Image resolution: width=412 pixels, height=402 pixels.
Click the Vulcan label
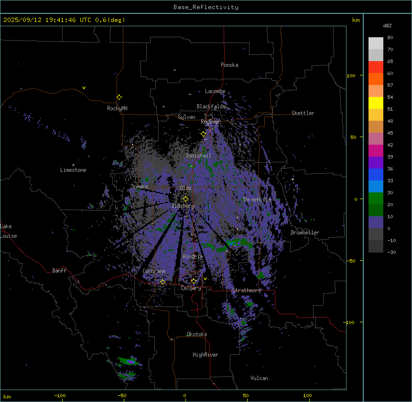point(259,378)
